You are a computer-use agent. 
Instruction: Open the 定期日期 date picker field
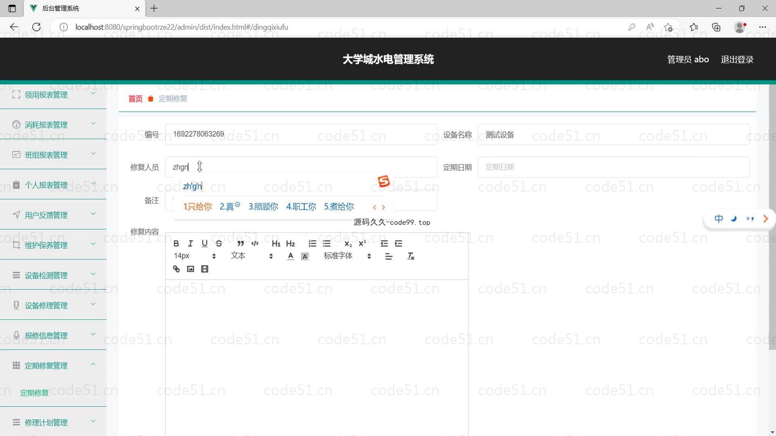(614, 167)
